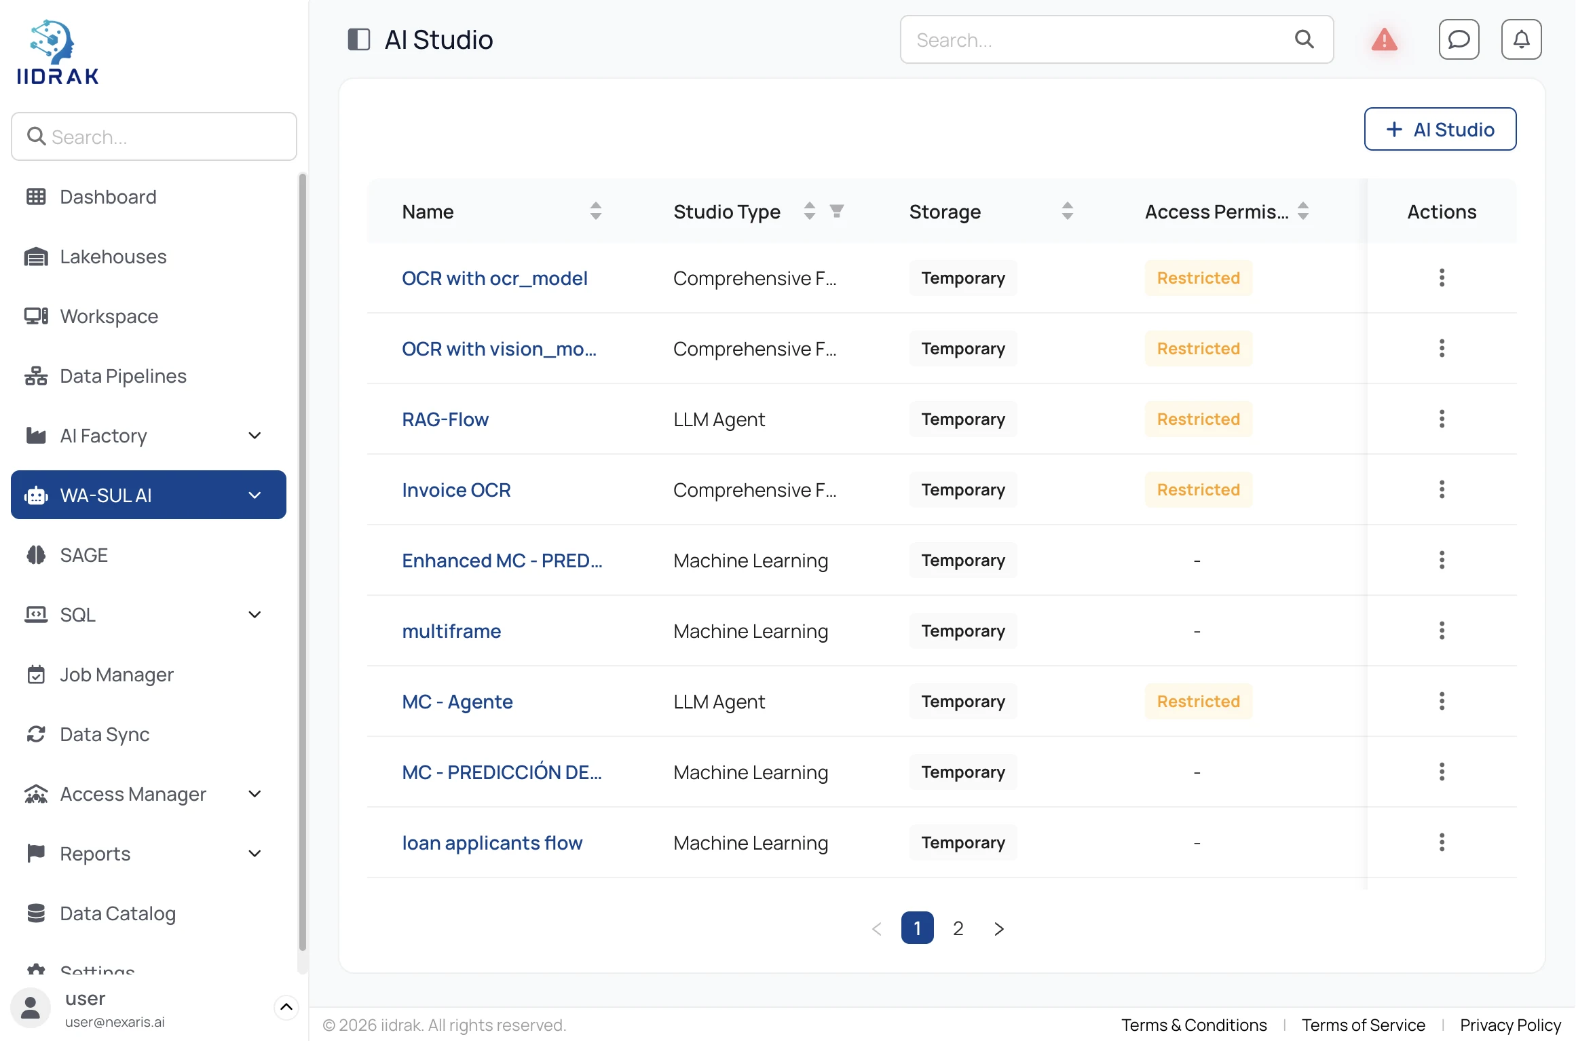The image size is (1576, 1041).
Task: Expand the SQL menu chevron
Action: [255, 614]
